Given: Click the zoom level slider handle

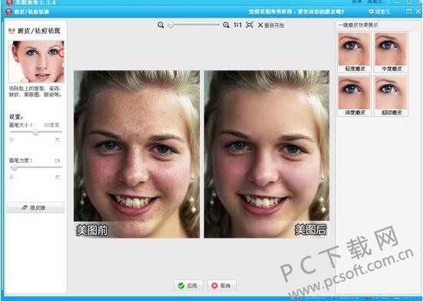Looking at the screenshot, I should coord(170,25).
